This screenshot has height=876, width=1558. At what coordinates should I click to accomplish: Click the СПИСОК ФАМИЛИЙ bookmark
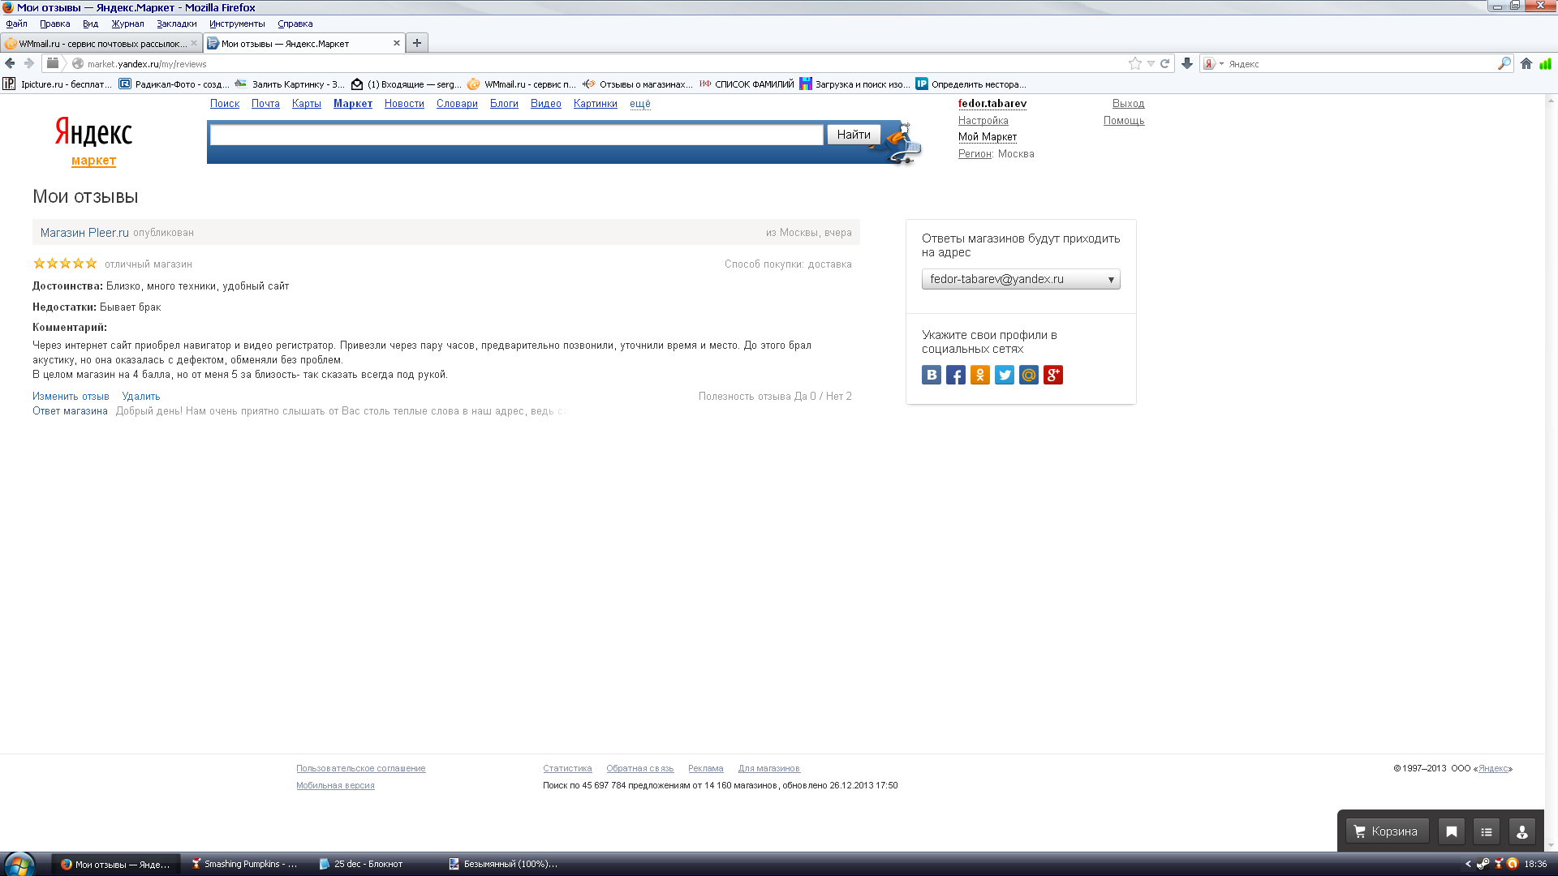[x=747, y=84]
